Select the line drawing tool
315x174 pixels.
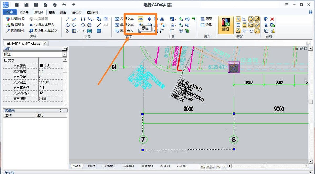67,19
